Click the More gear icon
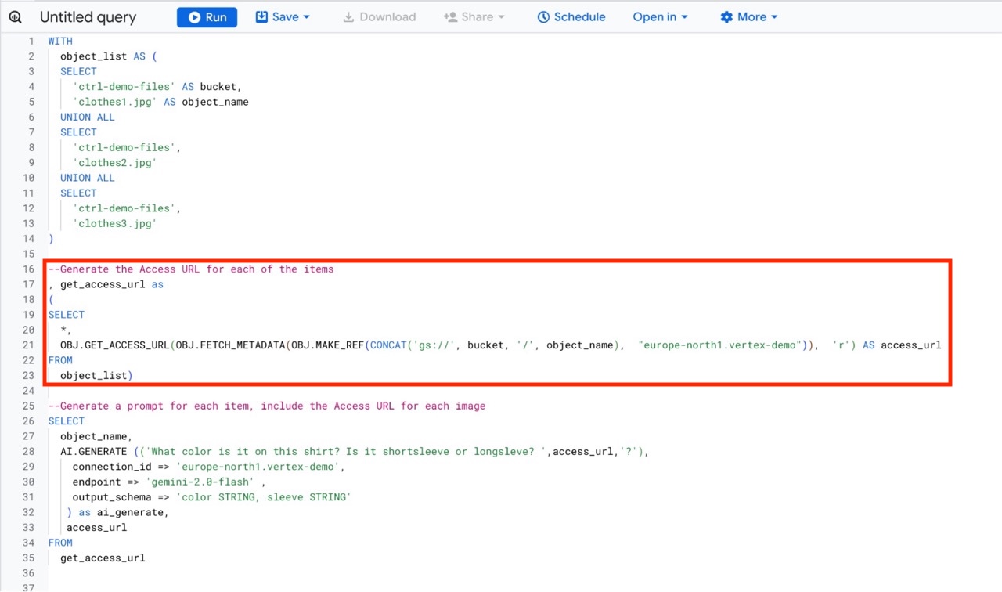The height and width of the screenshot is (592, 1002). pyautogui.click(x=726, y=17)
